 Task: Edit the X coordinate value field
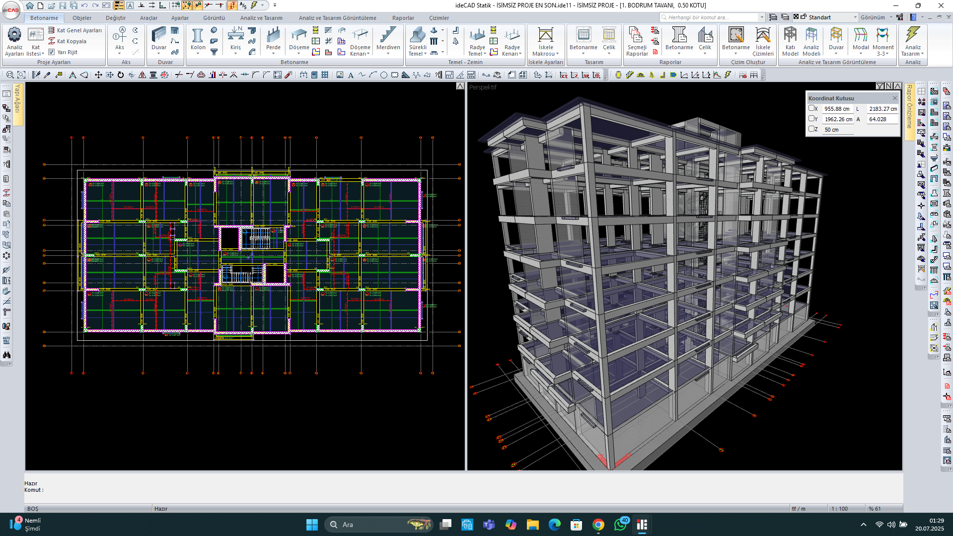[x=837, y=109]
